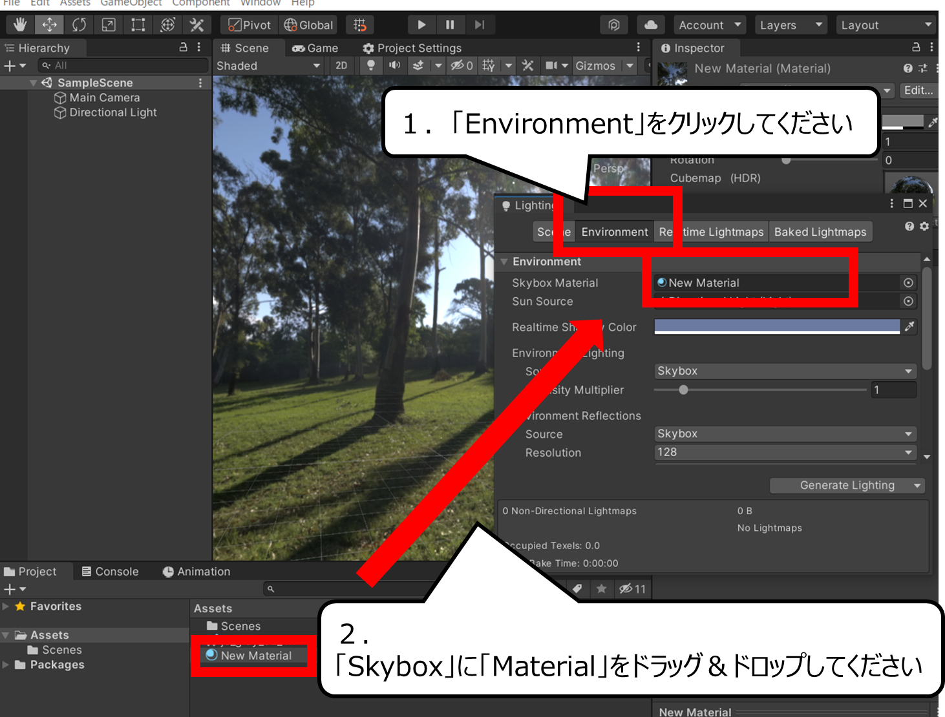Toggle scene grid visibility
The width and height of the screenshot is (945, 717).
click(489, 66)
